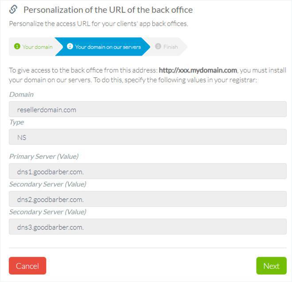Click the Type field containing NS
Image resolution: width=292 pixels, height=282 pixels.
pyautogui.click(x=148, y=137)
